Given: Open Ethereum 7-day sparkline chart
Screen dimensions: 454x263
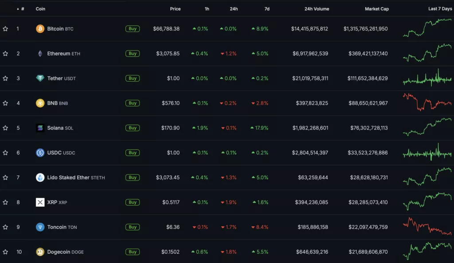Looking at the screenshot, I should [x=427, y=53].
